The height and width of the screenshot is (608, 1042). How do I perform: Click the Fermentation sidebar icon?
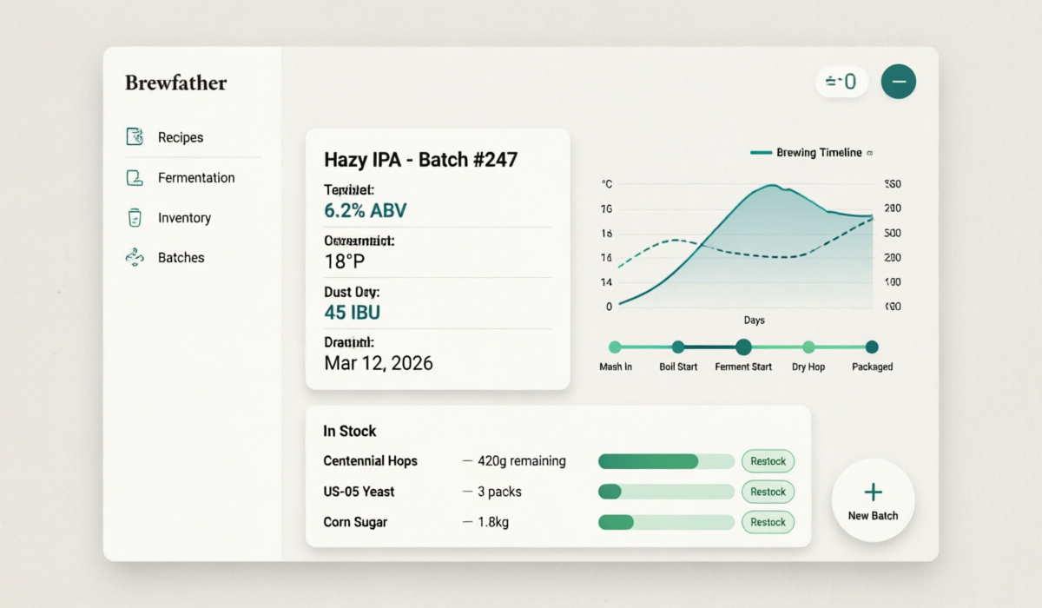tap(135, 177)
